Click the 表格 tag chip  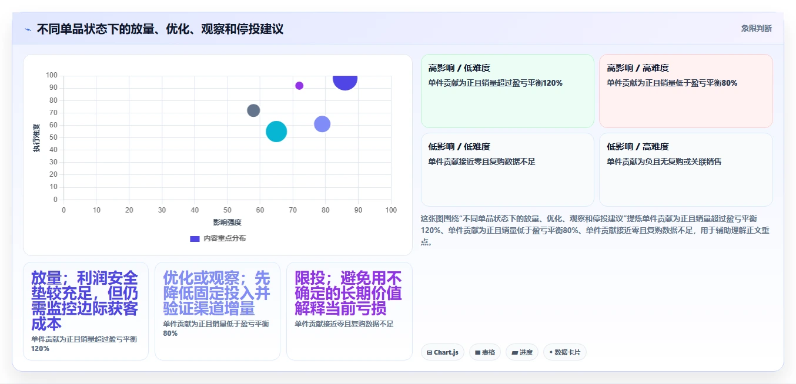[485, 352]
